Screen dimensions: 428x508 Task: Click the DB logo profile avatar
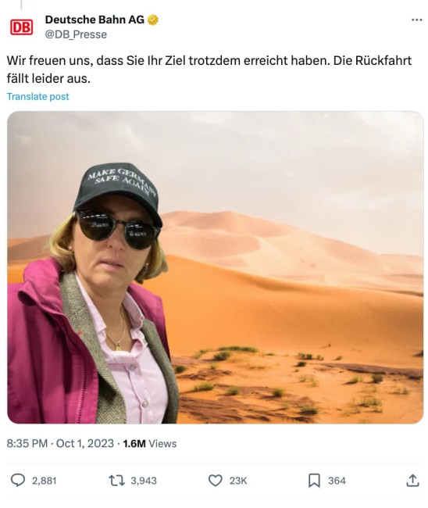coord(21,27)
